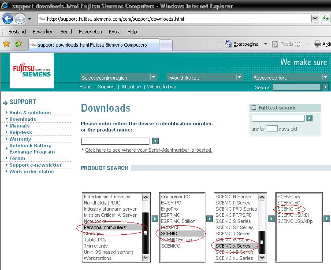331x270 pixels.
Task: Click the full text search input field
Action: click(x=278, y=118)
